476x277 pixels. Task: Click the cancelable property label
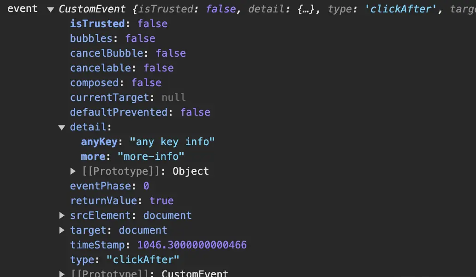100,68
